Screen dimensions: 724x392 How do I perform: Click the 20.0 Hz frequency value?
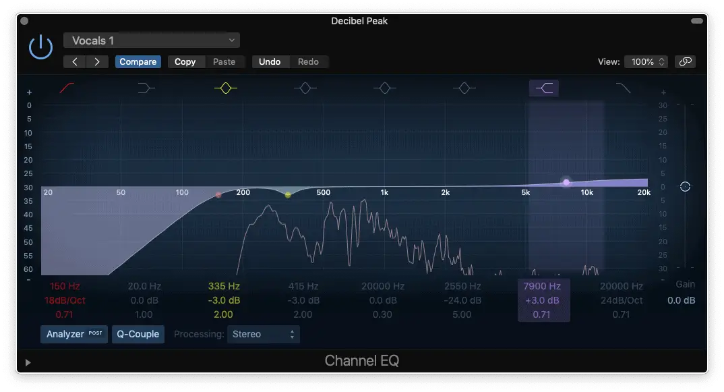click(144, 286)
